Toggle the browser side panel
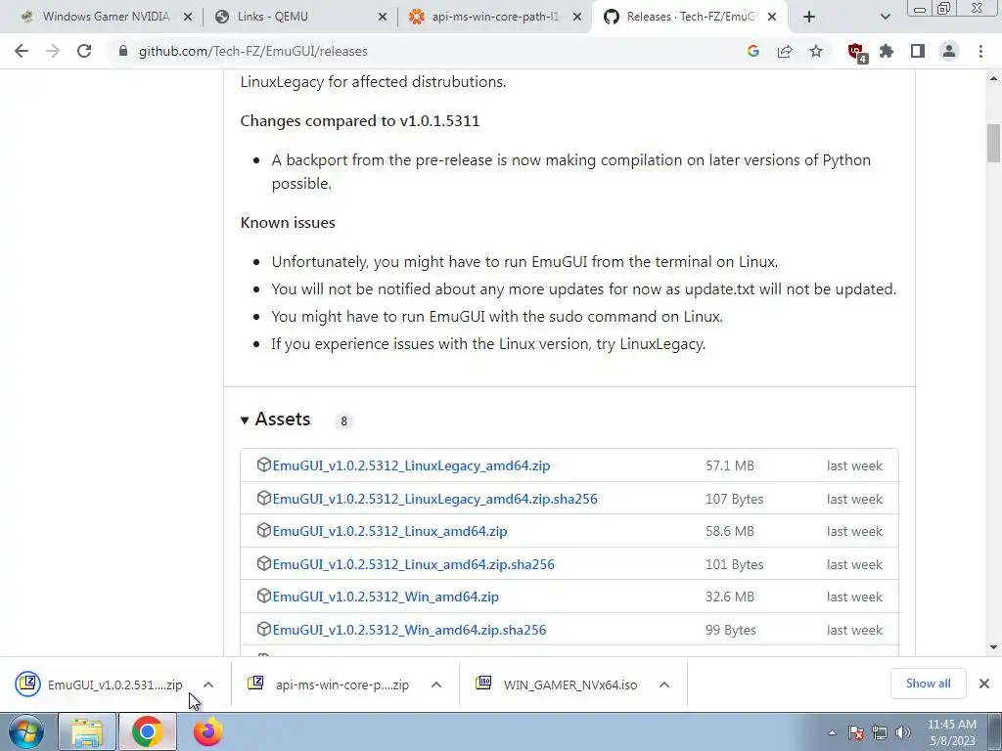This screenshot has width=1002, height=751. click(918, 51)
